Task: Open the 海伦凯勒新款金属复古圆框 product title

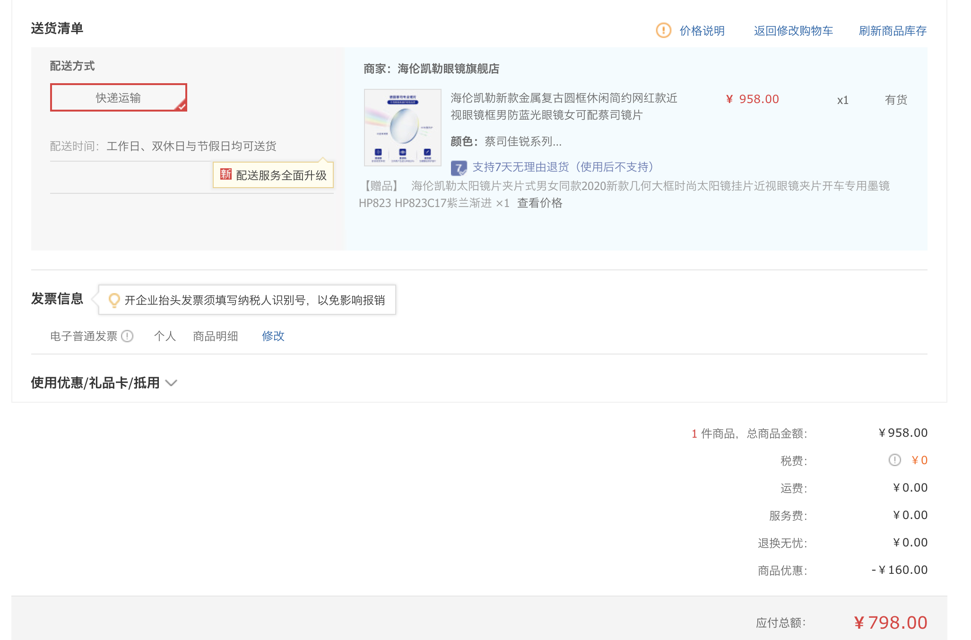Action: (564, 106)
